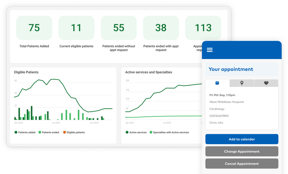Click the Active services and Specialties title
The image size is (288, 174).
point(149,72)
